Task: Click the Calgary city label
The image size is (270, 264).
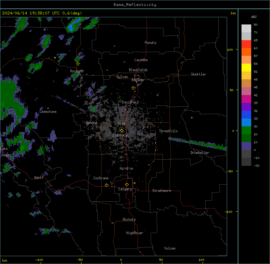Action: click(x=125, y=189)
